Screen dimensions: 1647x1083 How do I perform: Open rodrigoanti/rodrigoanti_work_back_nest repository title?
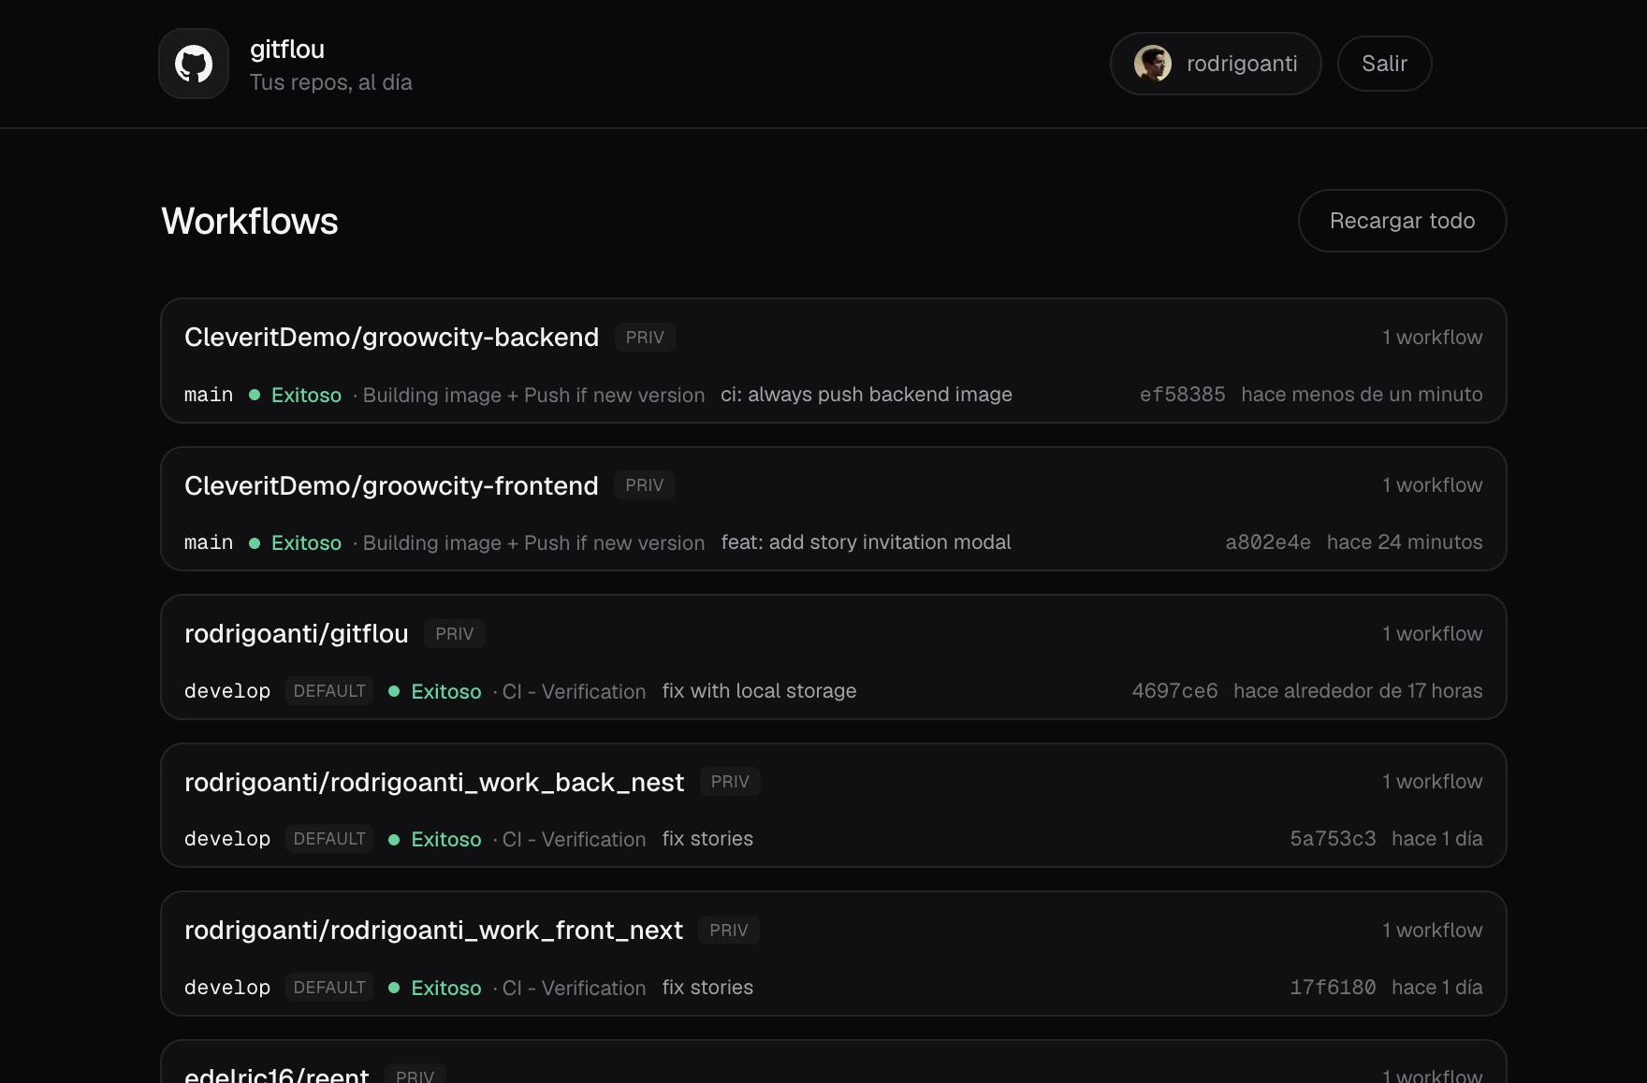434,782
